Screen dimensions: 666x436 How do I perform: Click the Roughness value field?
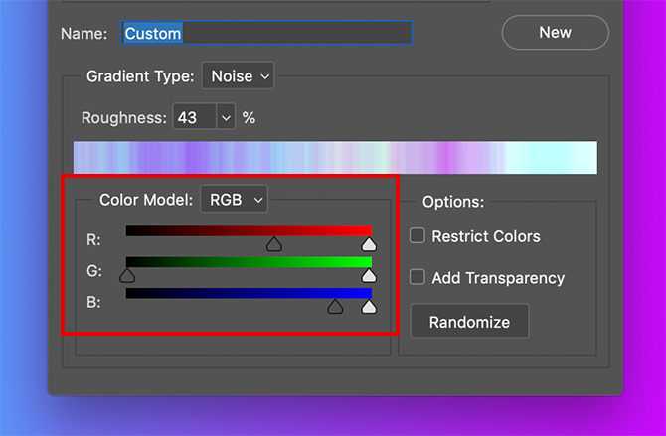194,117
